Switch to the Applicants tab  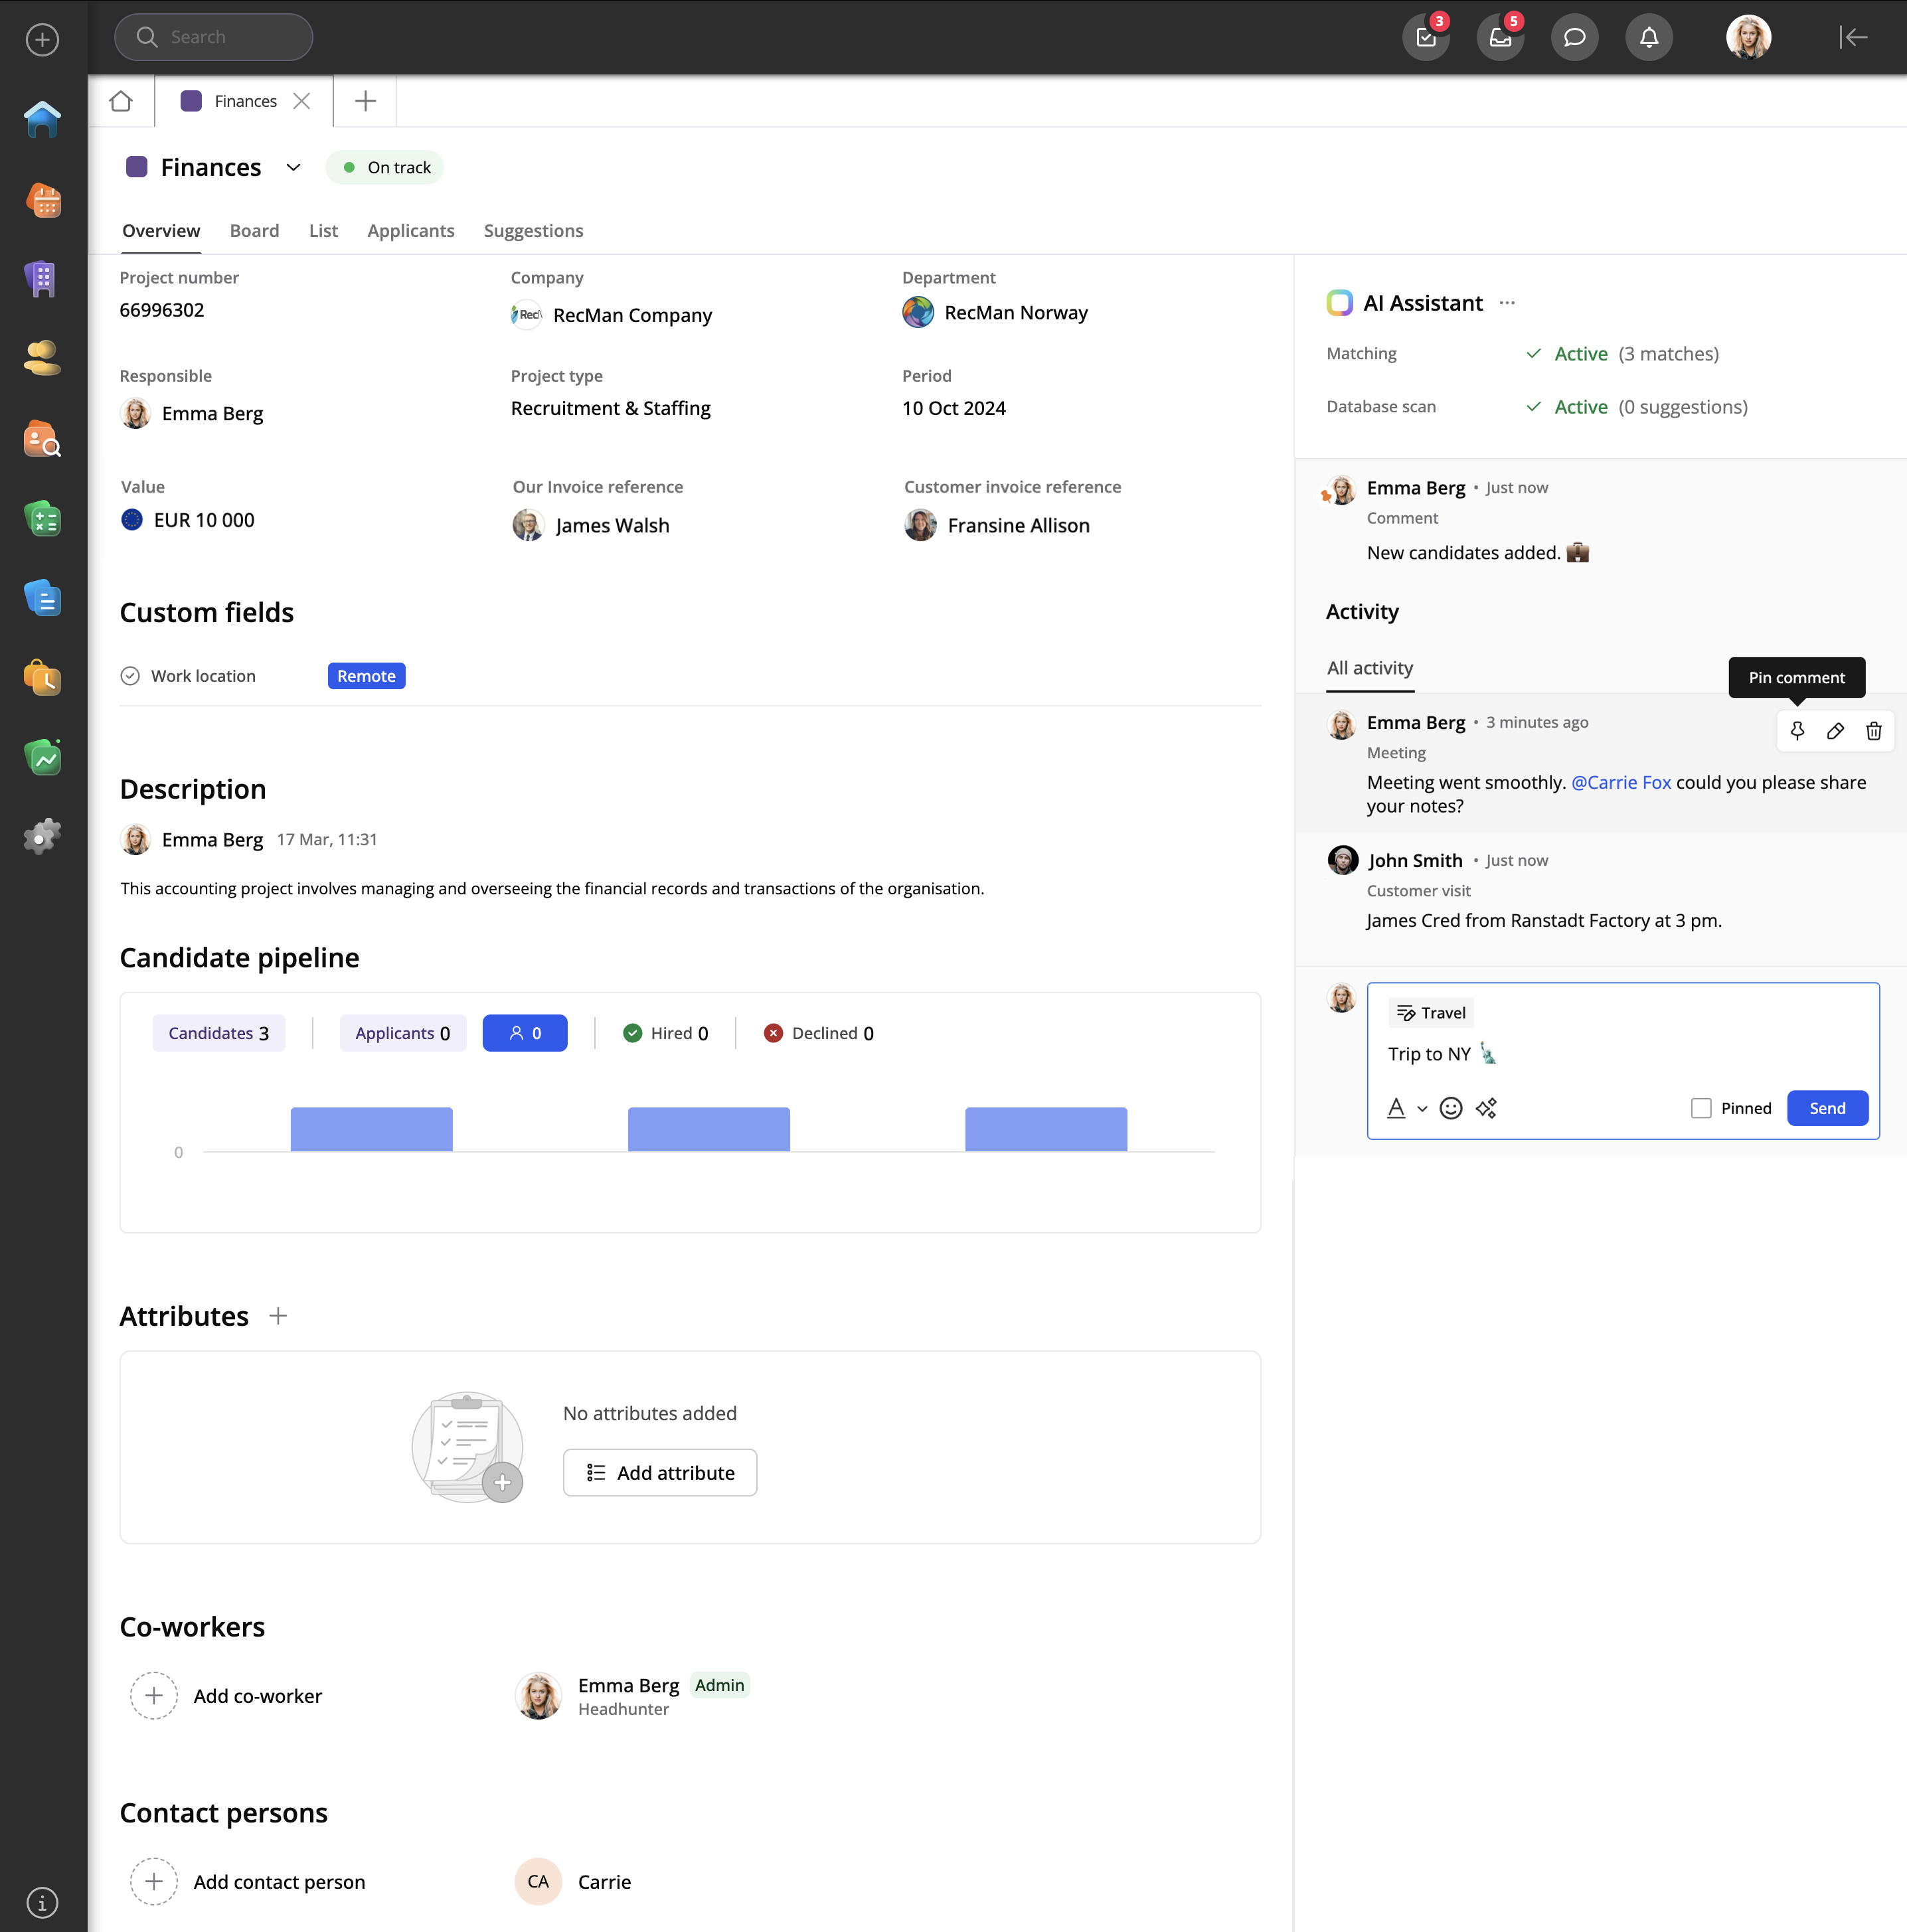click(x=410, y=231)
